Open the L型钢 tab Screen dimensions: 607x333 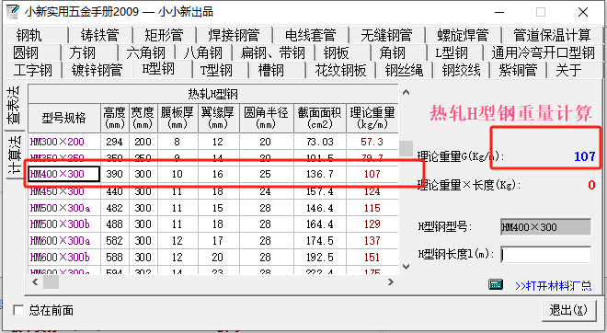[x=452, y=52]
